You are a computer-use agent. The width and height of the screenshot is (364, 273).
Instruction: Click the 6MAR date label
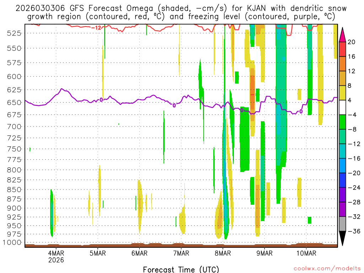pyautogui.click(x=139, y=253)
